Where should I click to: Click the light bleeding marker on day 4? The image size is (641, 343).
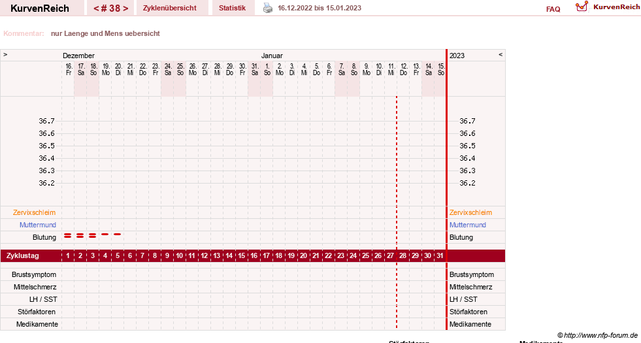pos(105,235)
